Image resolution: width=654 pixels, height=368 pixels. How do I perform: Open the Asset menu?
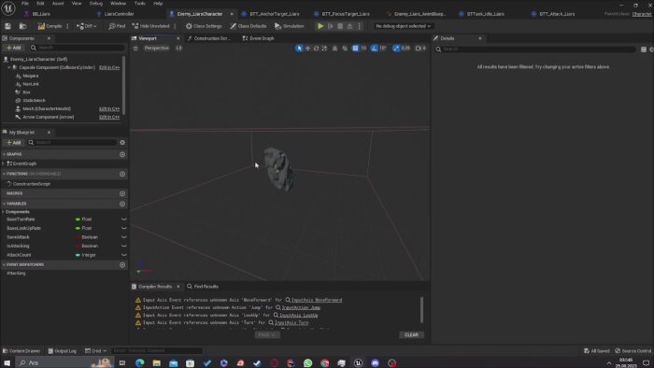(x=58, y=4)
